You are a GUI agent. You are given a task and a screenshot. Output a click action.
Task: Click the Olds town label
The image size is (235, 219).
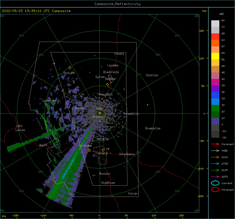(x=99, y=109)
